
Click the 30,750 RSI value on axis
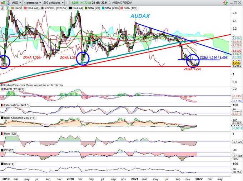(x=237, y=172)
